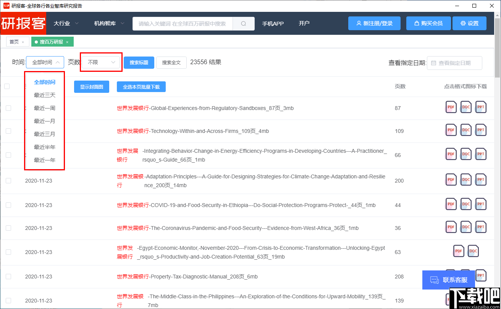Choose 最近半年 from the time list
The image size is (501, 309).
[45, 147]
